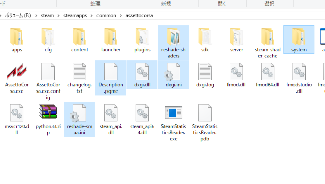Image resolution: width=325 pixels, height=184 pixels.
Task: Expand the chevron after common breadcrumb
Action: [x=121, y=16]
